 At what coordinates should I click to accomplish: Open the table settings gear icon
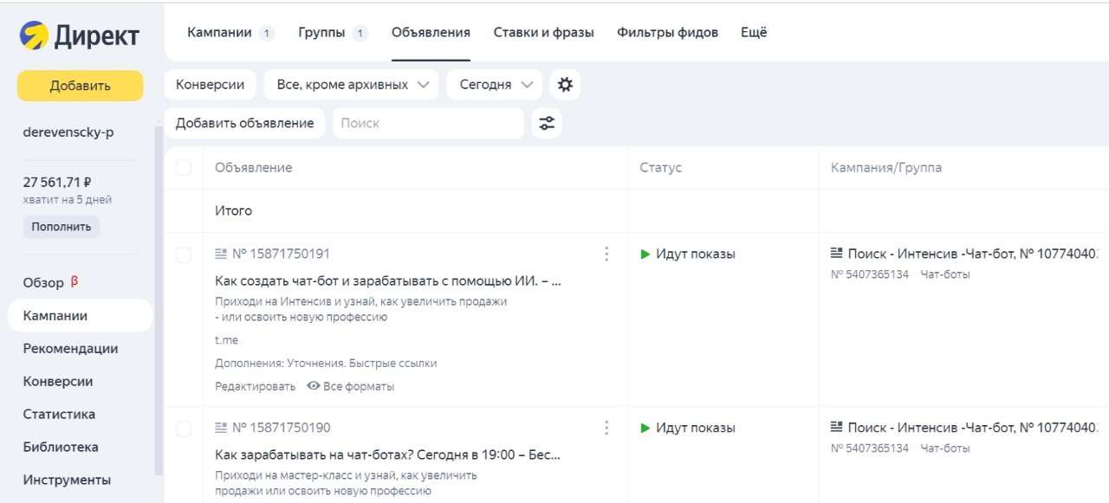click(x=566, y=85)
